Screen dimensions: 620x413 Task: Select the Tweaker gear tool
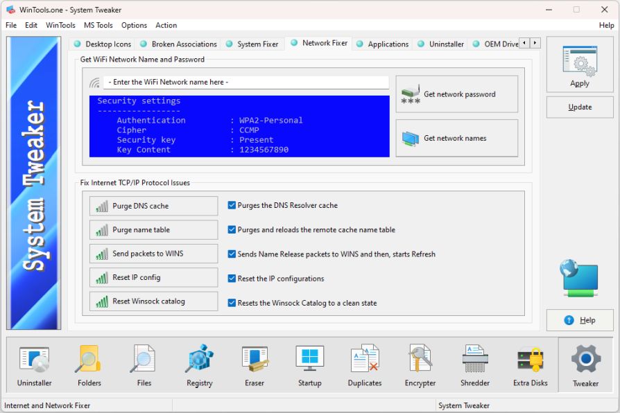tap(585, 366)
